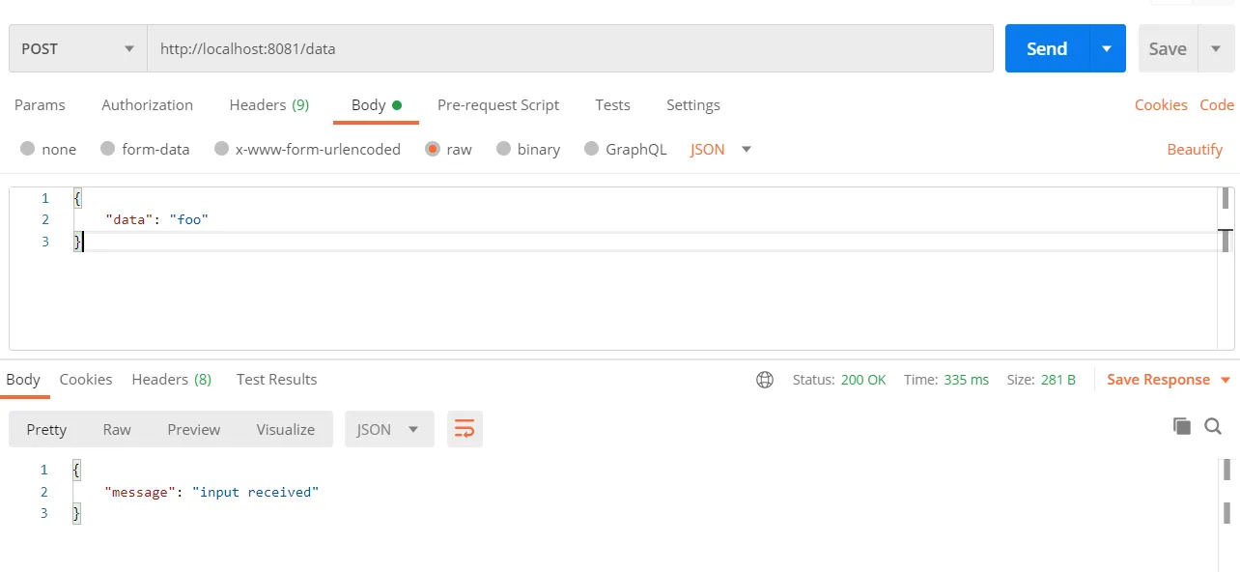Click the request body editor scrollbar

(1226, 268)
